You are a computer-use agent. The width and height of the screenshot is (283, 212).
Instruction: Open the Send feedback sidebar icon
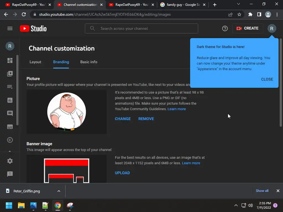point(10,174)
